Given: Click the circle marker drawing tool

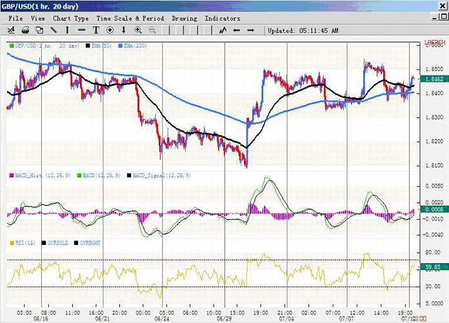Looking at the screenshot, I should pos(110,30).
